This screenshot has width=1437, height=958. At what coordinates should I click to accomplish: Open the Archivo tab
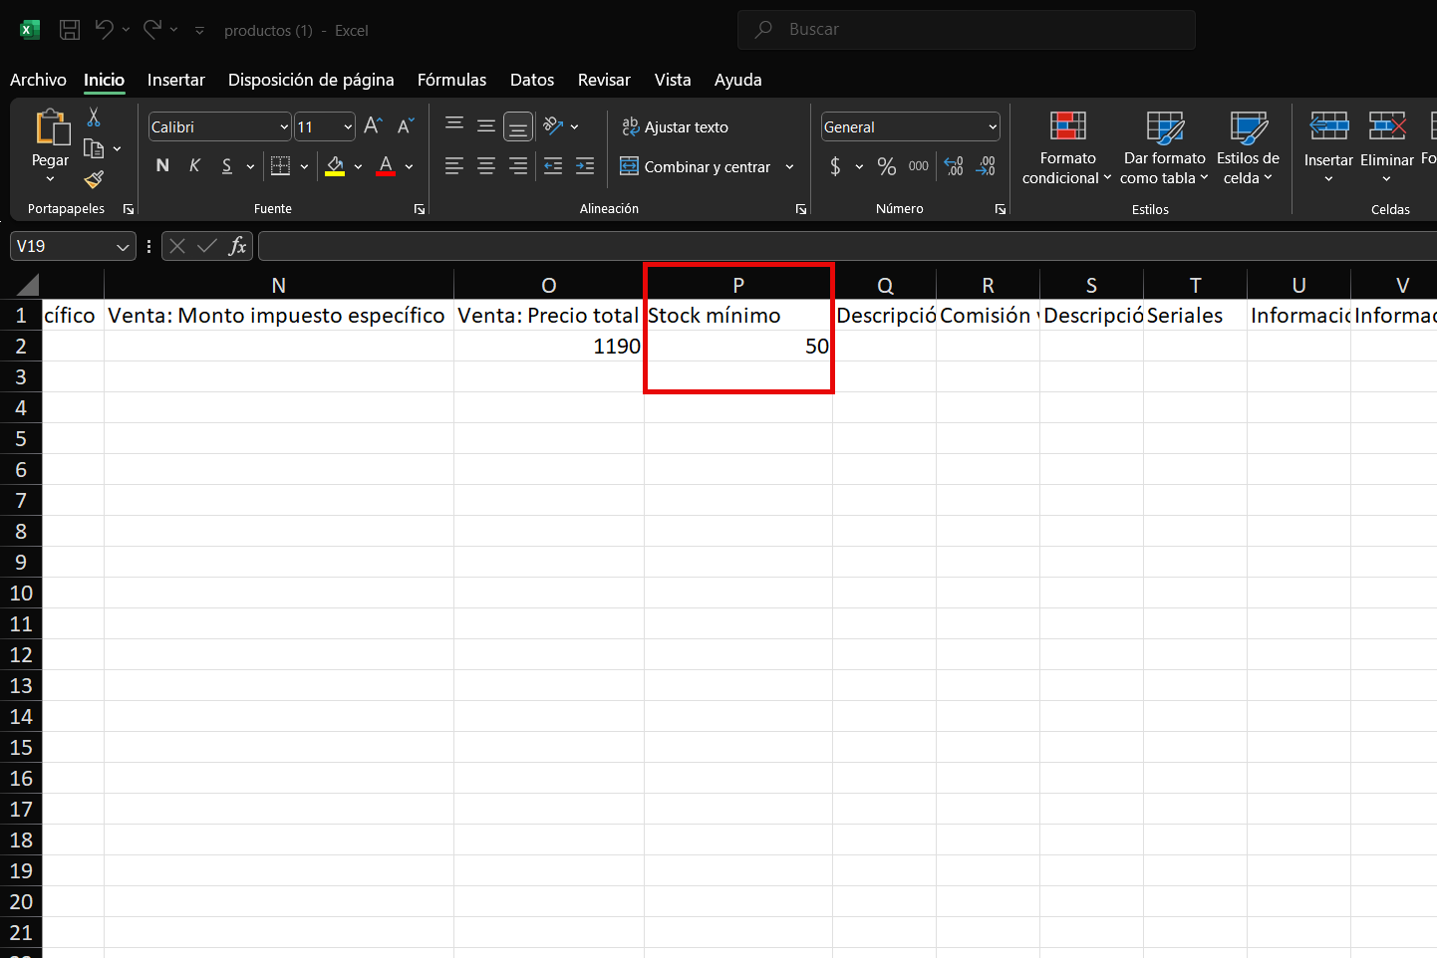[38, 80]
